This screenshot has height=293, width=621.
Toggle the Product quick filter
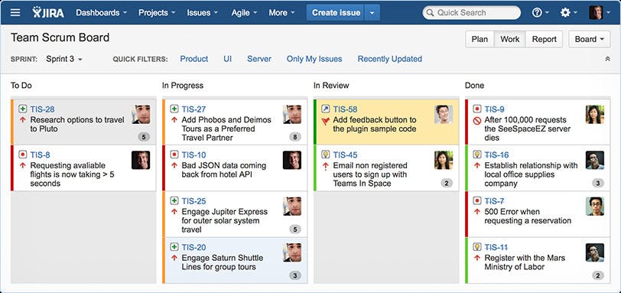(x=194, y=59)
